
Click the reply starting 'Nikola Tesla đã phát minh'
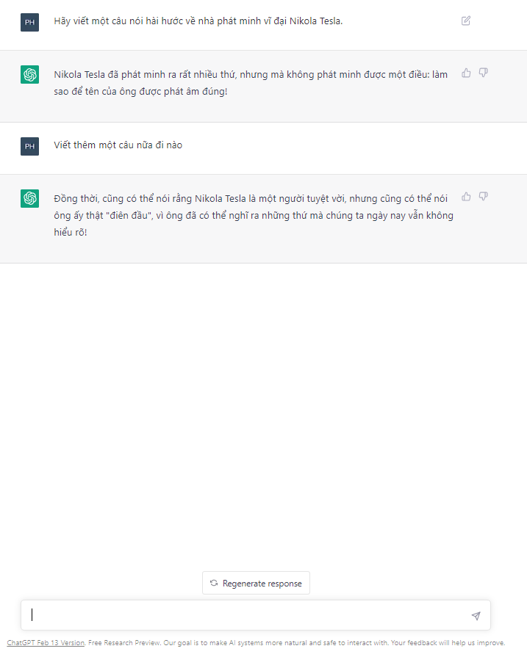(x=250, y=84)
